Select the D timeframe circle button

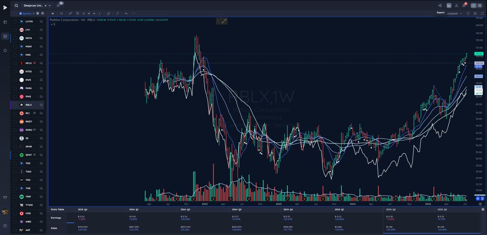point(84,13)
